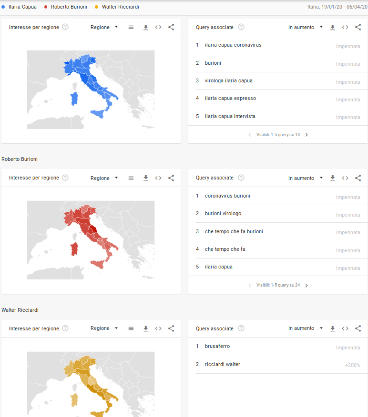This screenshot has width=368, height=417.
Task: Share Walter Ricciardi regional interest card
Action: 171,328
